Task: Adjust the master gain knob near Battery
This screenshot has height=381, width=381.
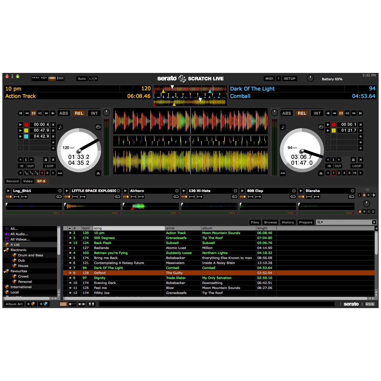Action: [x=310, y=78]
